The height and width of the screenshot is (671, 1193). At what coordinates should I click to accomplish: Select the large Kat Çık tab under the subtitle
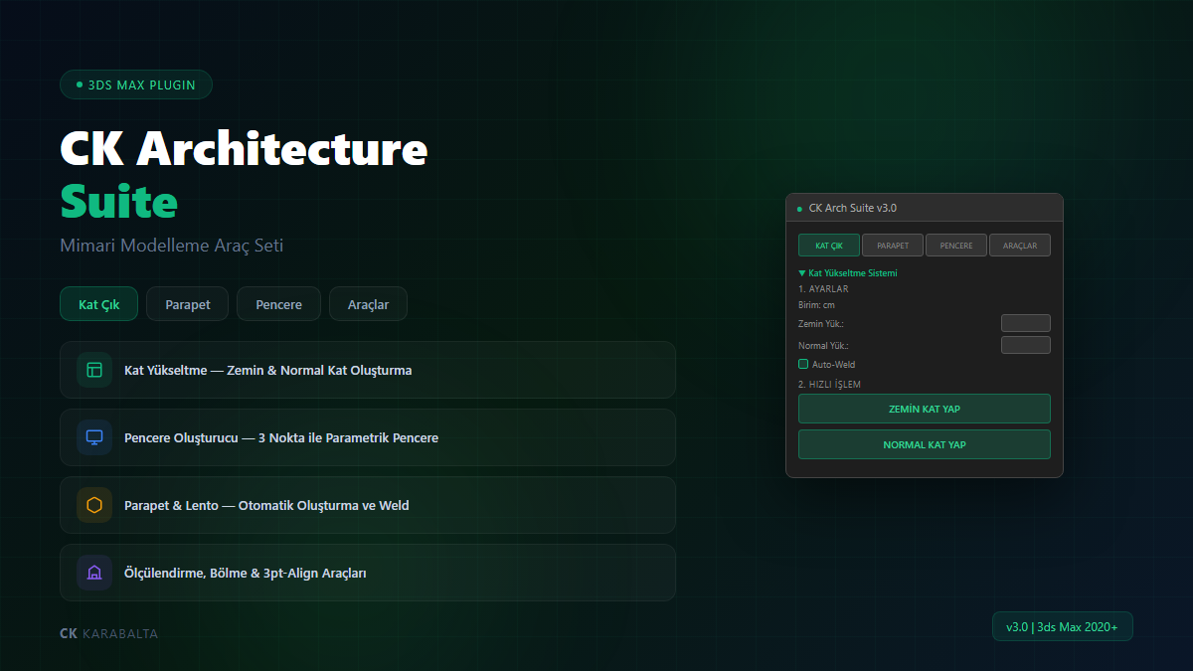click(98, 304)
